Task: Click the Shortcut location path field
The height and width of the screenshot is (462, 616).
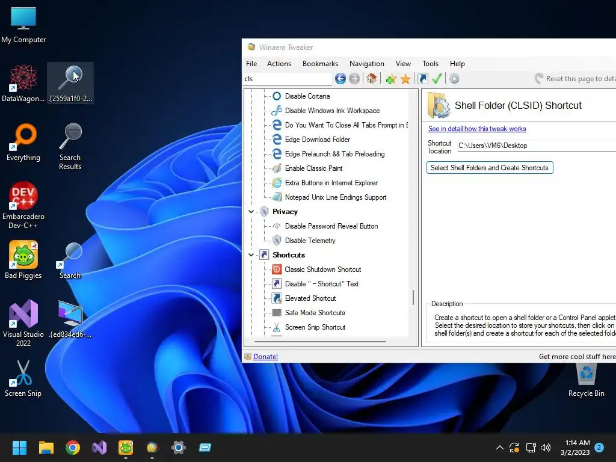Action: (x=537, y=146)
